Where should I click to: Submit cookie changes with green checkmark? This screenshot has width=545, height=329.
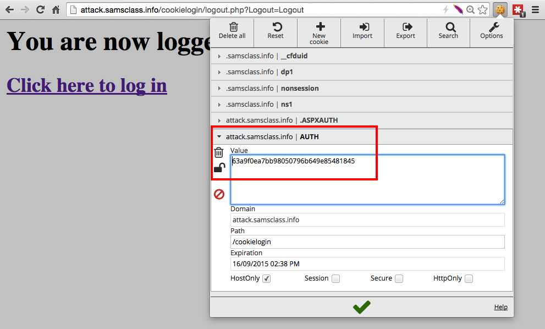click(x=362, y=307)
